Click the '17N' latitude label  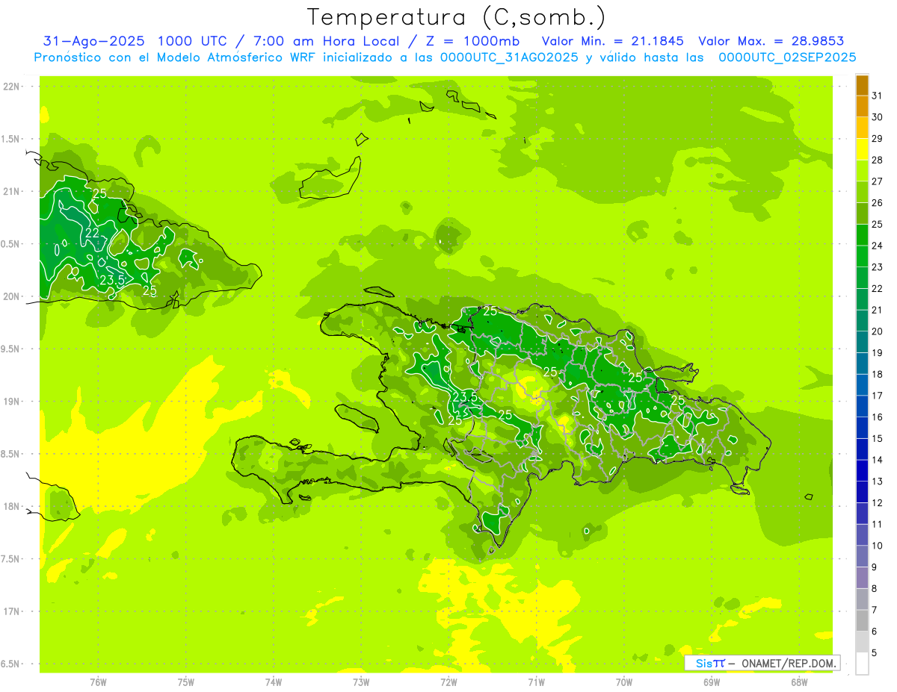coord(11,611)
